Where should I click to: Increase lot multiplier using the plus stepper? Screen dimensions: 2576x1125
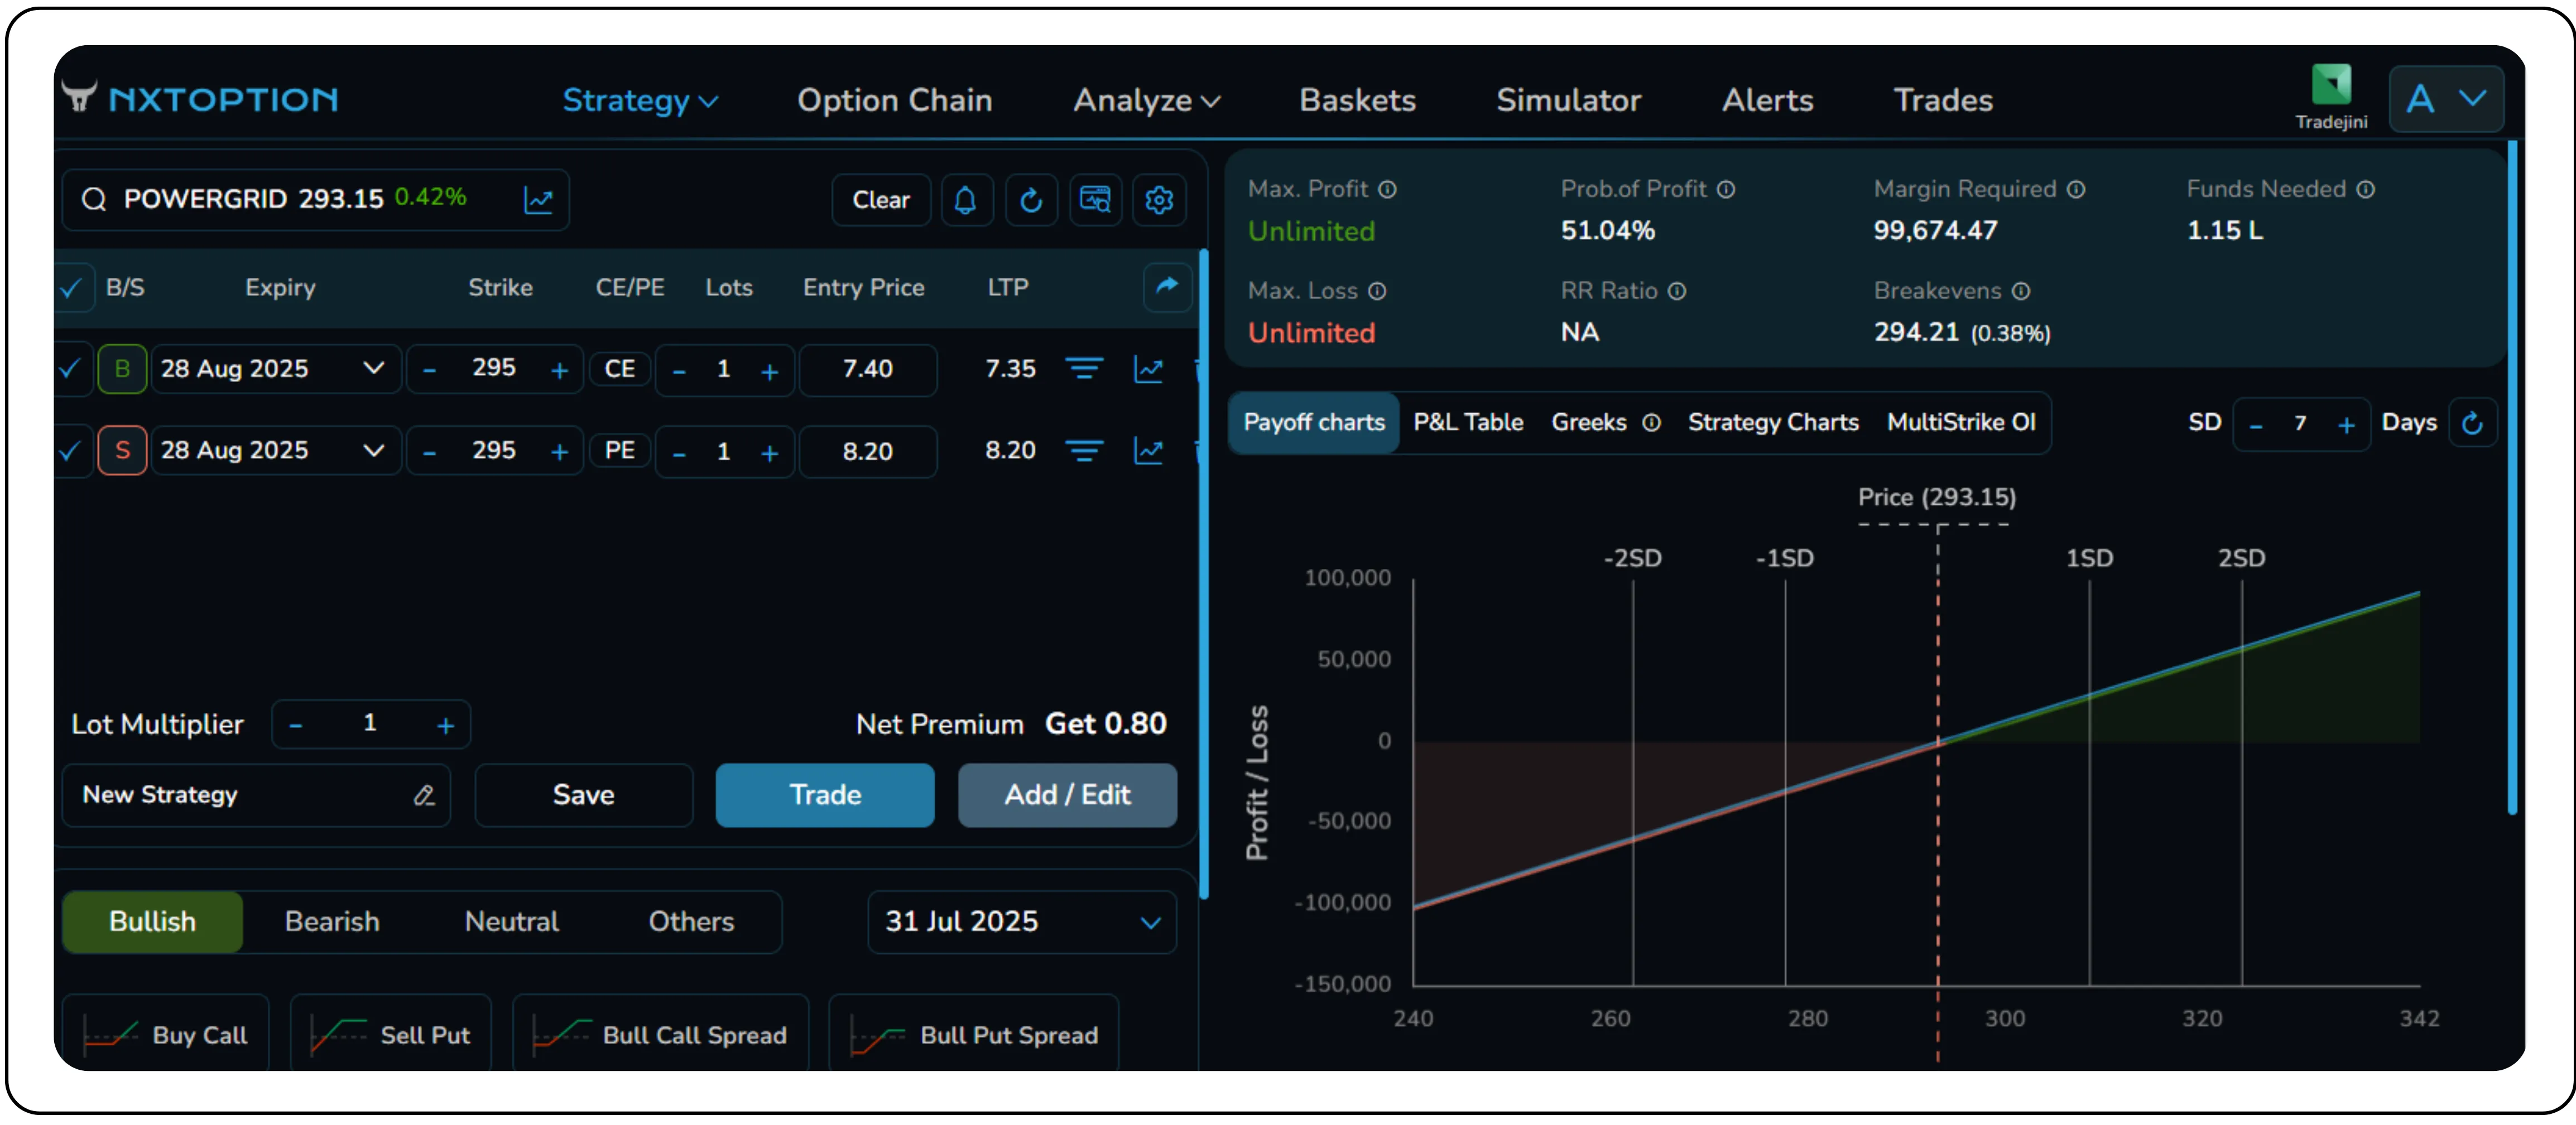coord(445,723)
